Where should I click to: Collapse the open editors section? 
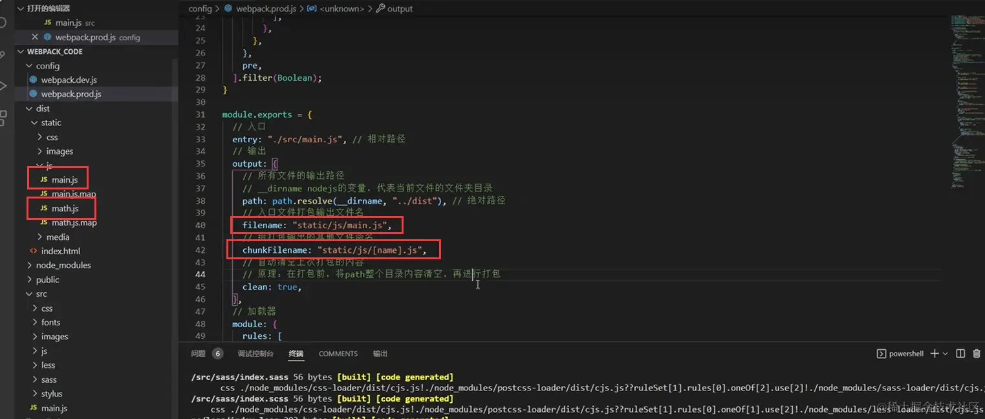(x=21, y=8)
